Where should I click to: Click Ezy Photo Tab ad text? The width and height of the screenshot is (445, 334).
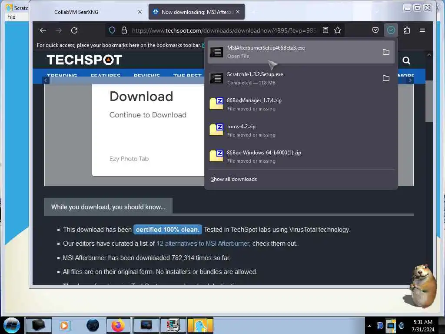[129, 159]
